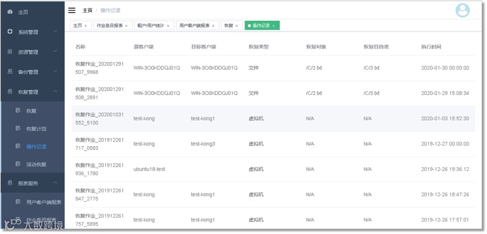Click time 2020-01-29 15:08:34 cell

tap(445, 93)
